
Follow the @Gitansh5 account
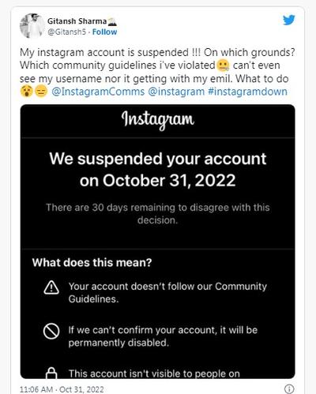click(x=104, y=32)
